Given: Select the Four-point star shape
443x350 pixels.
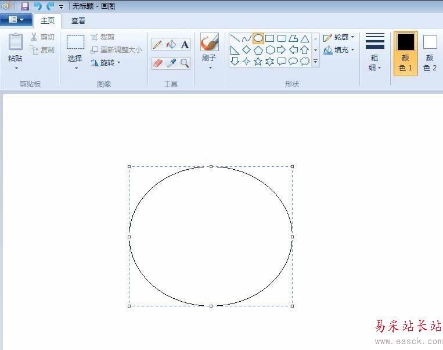Looking at the screenshot, I should pos(246,62).
